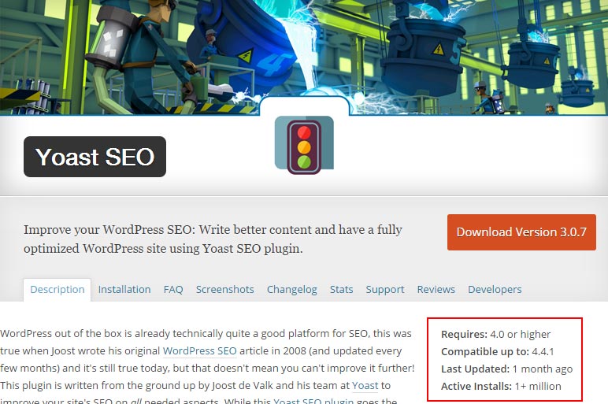Open the Installation tab
This screenshot has width=608, height=404.
[x=124, y=290]
